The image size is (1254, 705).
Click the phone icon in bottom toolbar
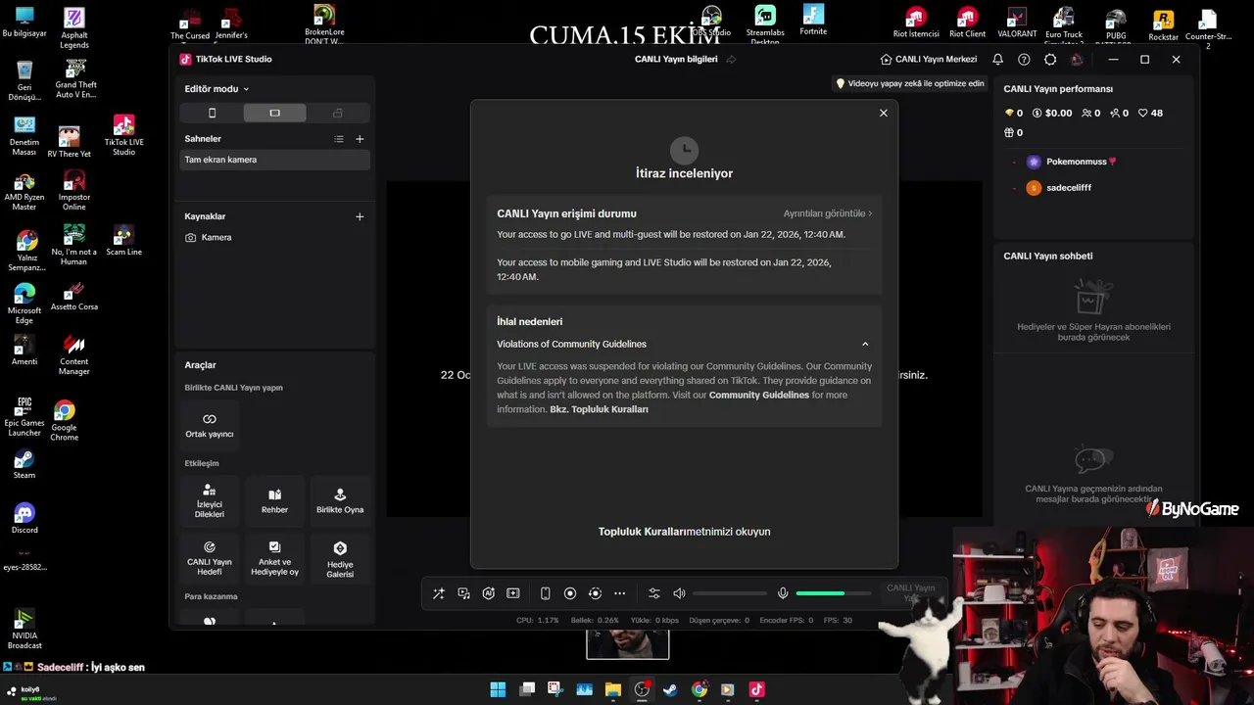tap(545, 593)
